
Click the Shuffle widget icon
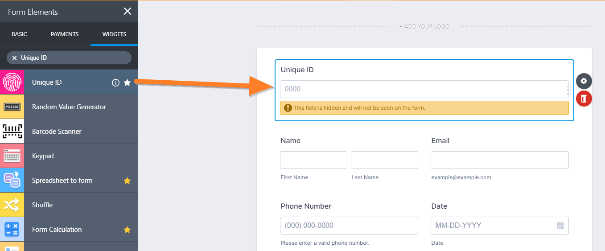click(12, 205)
